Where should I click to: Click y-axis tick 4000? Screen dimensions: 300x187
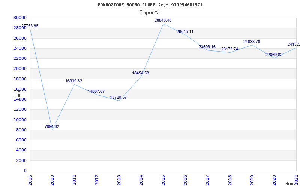click(21, 150)
